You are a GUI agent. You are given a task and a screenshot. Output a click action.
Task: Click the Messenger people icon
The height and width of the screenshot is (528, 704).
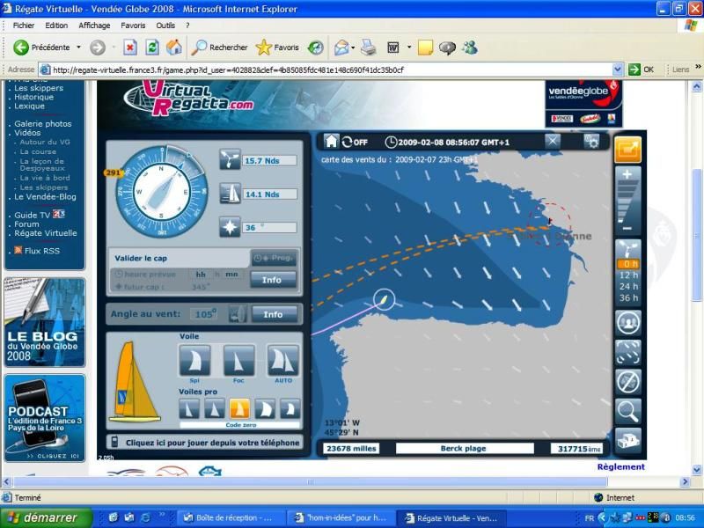[x=470, y=48]
